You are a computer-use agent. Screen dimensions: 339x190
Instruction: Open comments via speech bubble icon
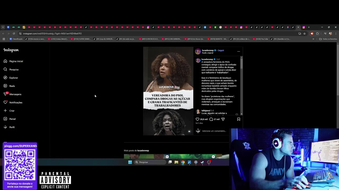tap(211, 119)
